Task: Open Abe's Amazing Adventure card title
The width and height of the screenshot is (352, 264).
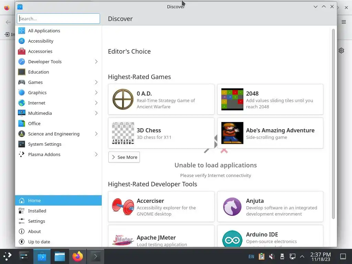Action: coord(280,130)
